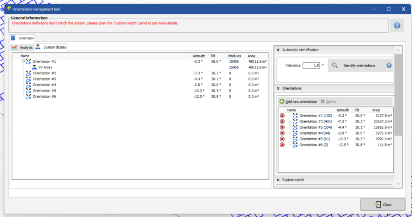Click Orientation #6 icon in left tree

28,97
